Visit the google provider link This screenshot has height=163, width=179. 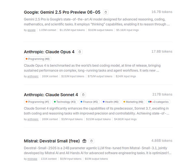31,30
